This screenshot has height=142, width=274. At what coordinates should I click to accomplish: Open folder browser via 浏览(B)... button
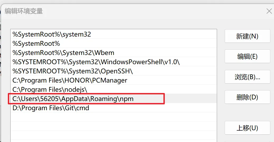coord(247,77)
